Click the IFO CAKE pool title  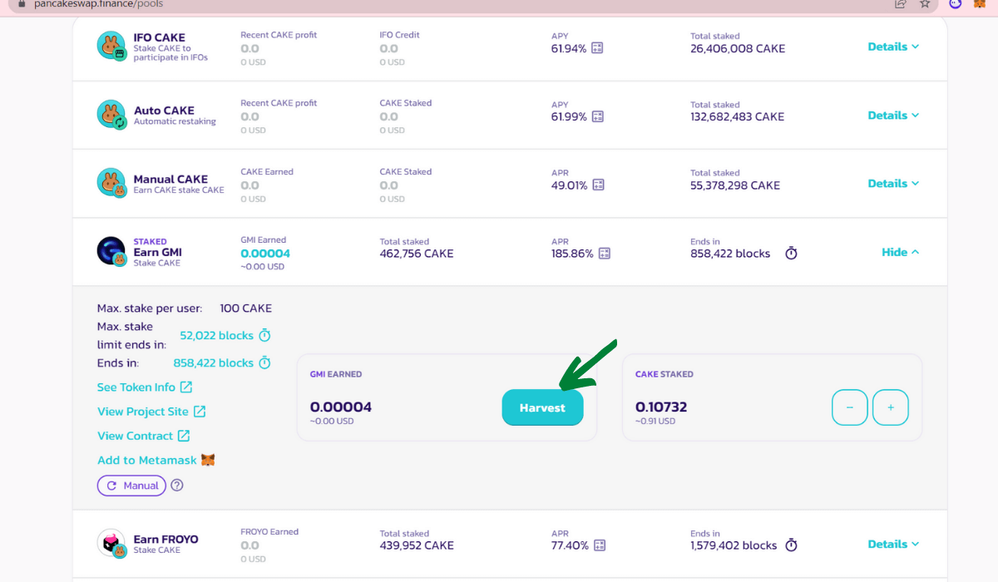tap(160, 37)
